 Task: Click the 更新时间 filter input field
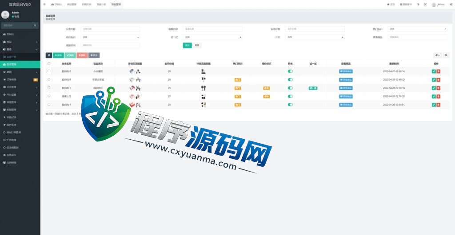111,45
